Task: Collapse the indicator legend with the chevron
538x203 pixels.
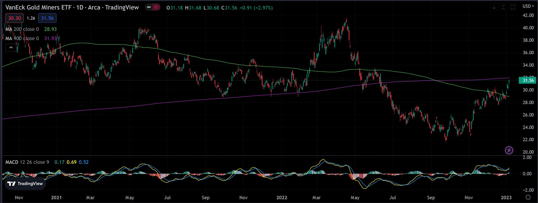Action: tap(10, 48)
